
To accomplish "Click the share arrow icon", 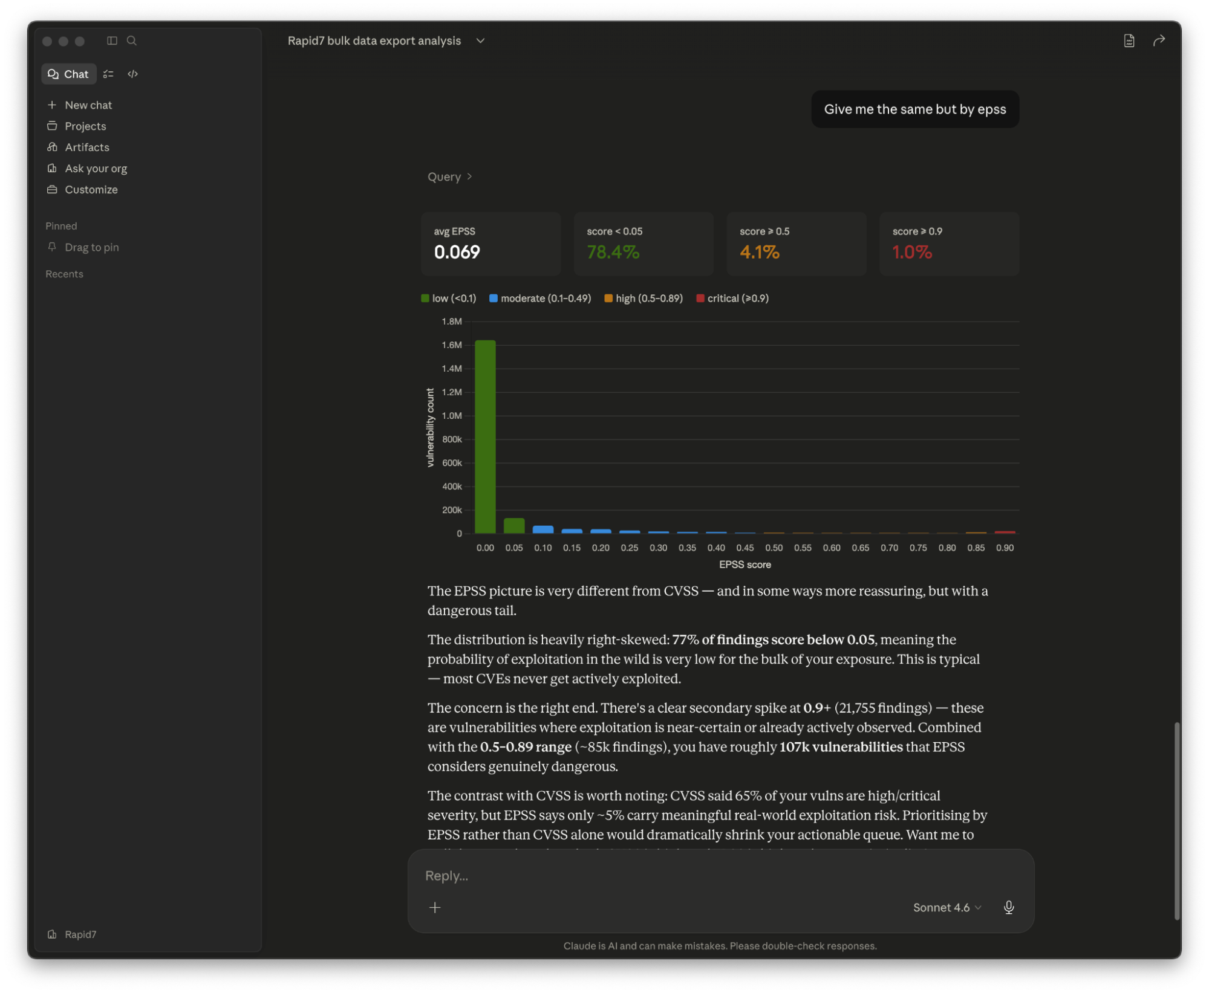I will (x=1158, y=40).
